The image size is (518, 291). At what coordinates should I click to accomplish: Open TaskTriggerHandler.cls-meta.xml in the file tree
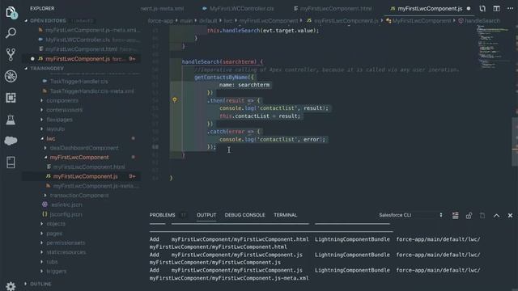[91, 91]
